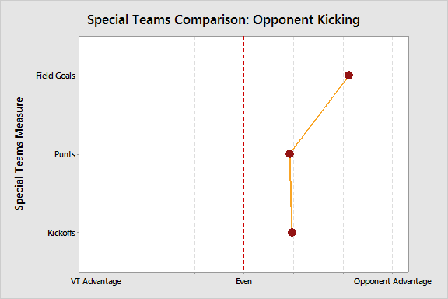This screenshot has width=448, height=299.
Task: Click the gridline nearest the Field Goals point
Action: (343, 154)
